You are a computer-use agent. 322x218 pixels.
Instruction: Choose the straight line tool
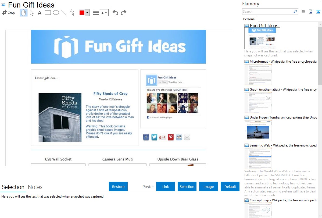coord(64,13)
